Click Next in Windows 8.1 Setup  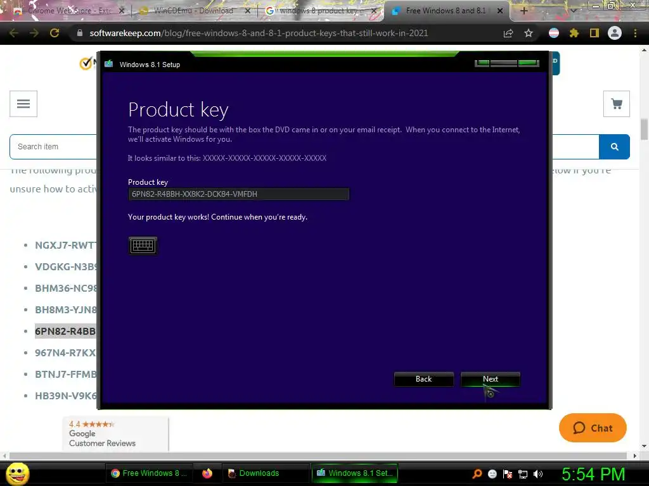point(490,379)
